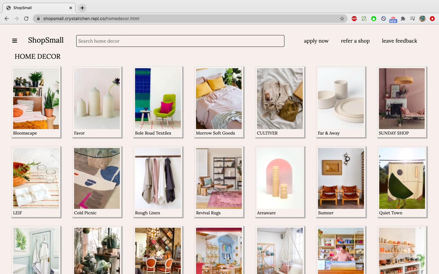This screenshot has height=274, width=439.
Task: Open the Rough Linen card
Action: pos(158,182)
